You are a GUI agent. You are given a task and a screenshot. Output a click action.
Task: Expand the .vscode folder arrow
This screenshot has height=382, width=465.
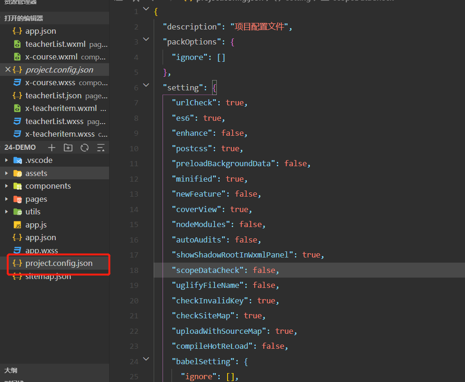click(7, 160)
